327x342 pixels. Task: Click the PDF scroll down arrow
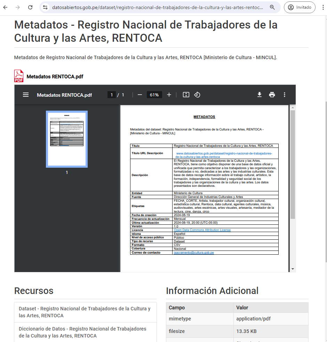(293, 269)
